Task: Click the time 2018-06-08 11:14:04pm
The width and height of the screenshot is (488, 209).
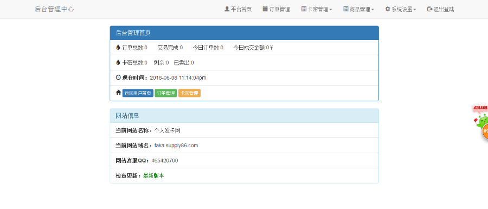Action: pos(178,78)
